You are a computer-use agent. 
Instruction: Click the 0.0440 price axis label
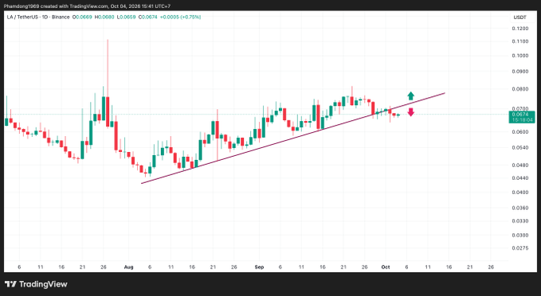pyautogui.click(x=520, y=177)
